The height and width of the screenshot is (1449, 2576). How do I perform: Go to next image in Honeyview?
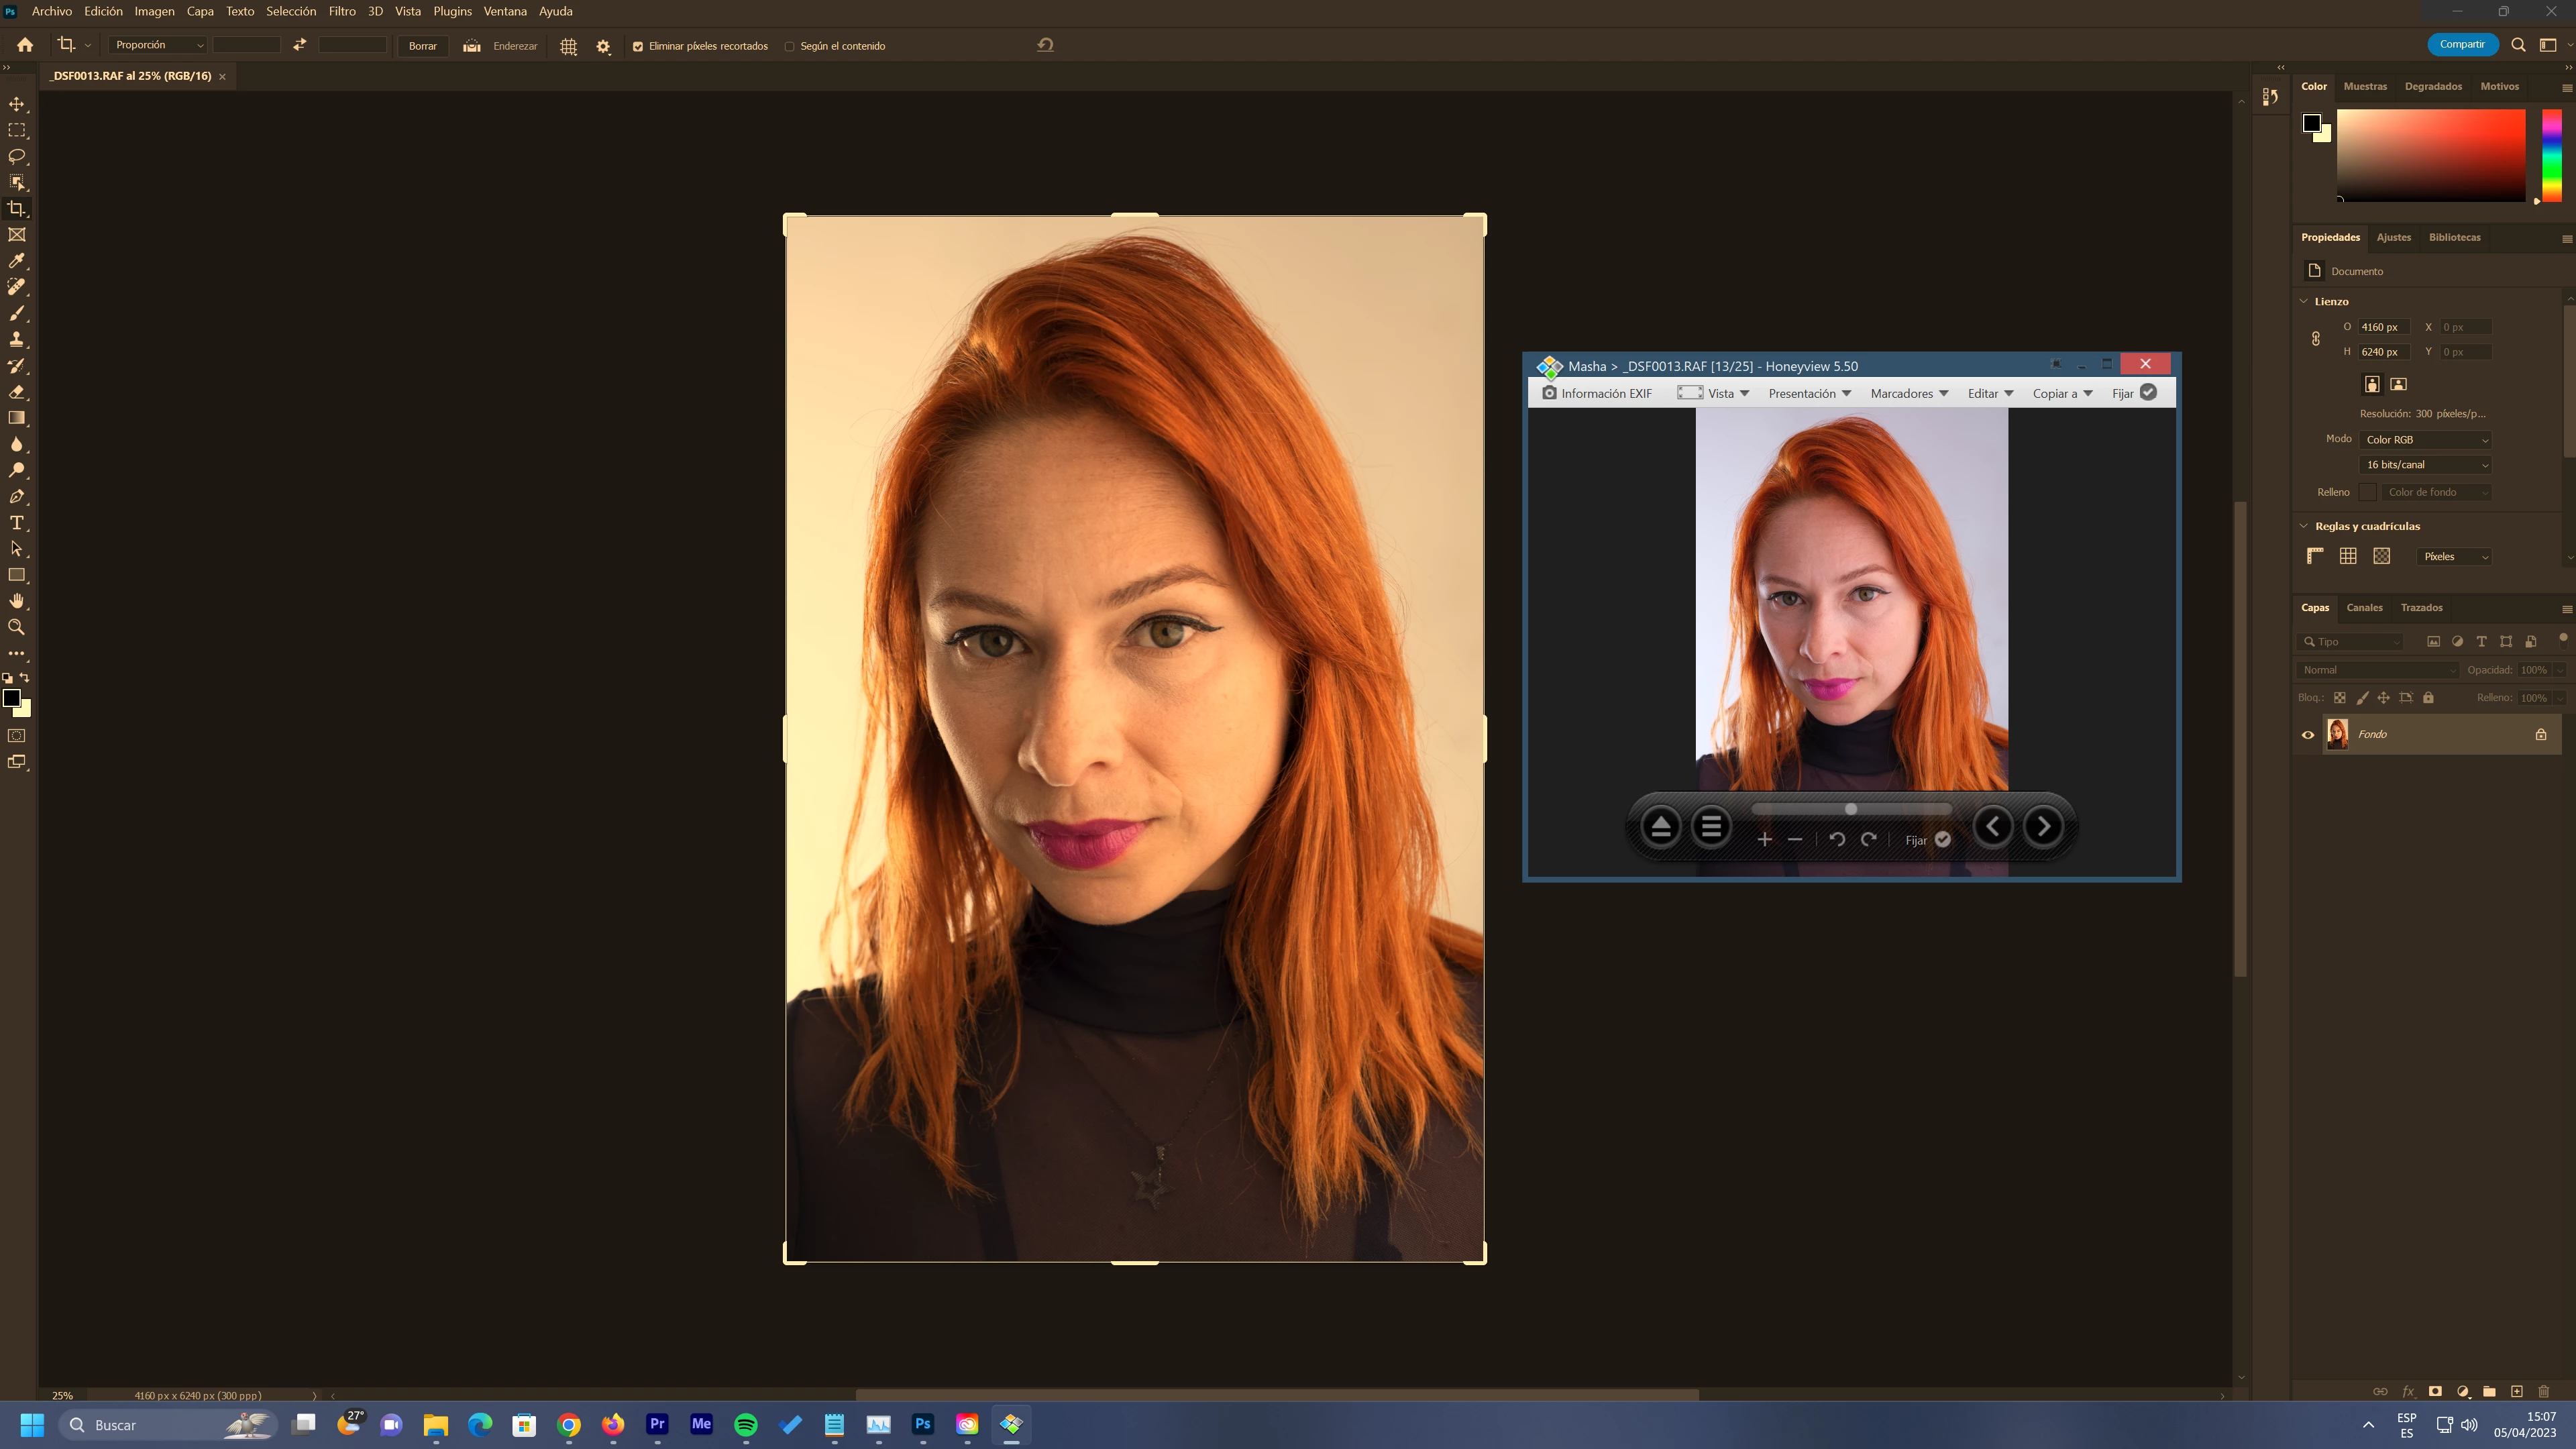pos(2043,826)
